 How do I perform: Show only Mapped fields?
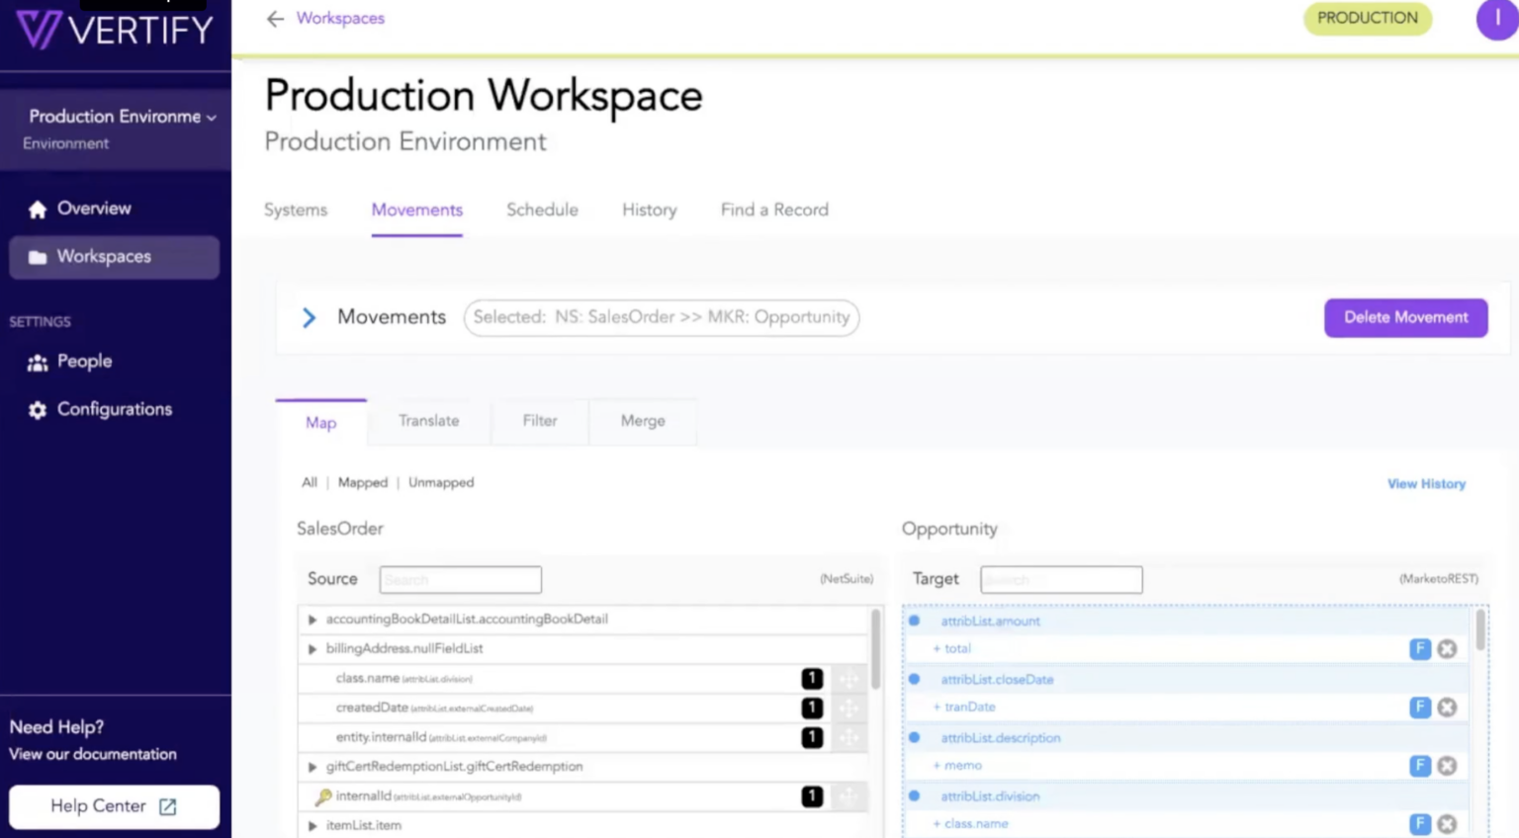[363, 483]
